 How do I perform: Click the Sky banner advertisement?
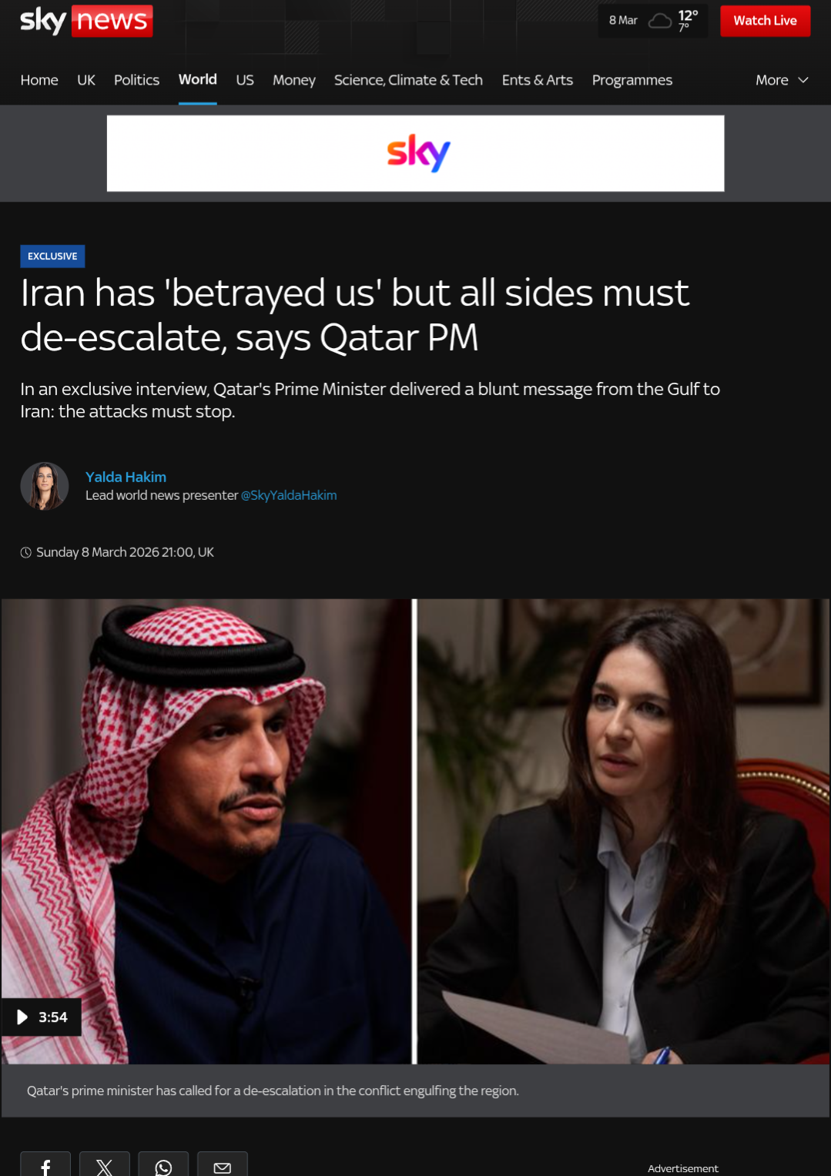415,153
